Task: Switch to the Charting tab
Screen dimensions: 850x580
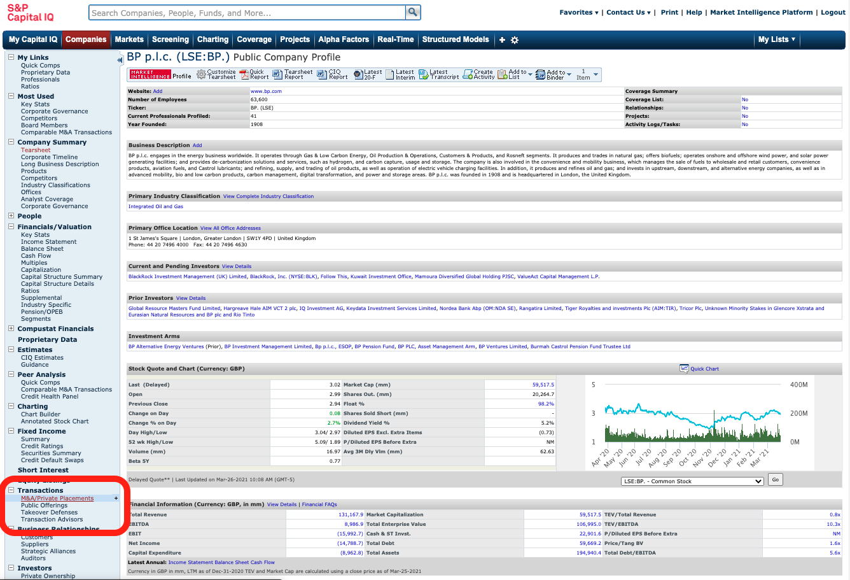Action: click(212, 39)
